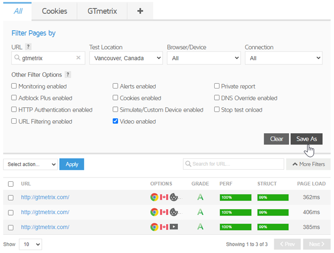
Task: Click the Other Filter Options help icon
Action: pos(68,75)
